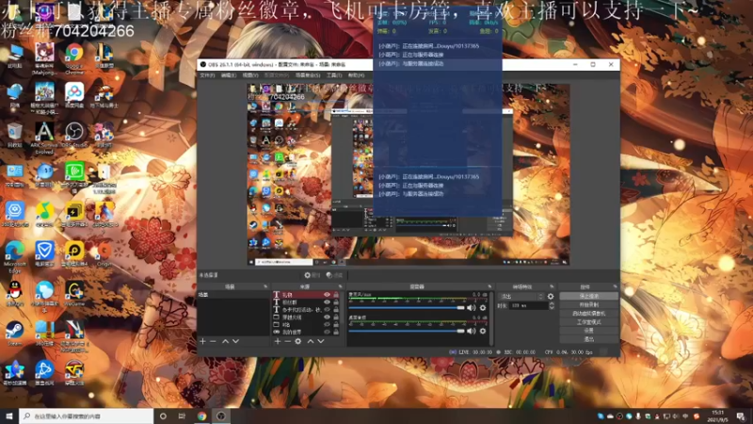
Task: Open the QQ penguin desktop icon
Action: [x=14, y=294]
